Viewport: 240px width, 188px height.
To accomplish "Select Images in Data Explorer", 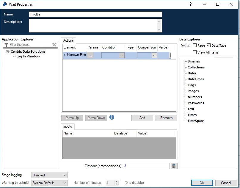I will [x=193, y=91].
